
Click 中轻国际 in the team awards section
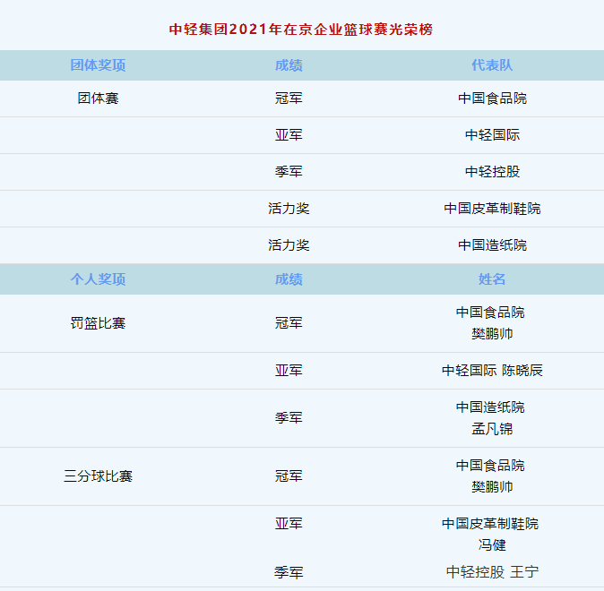point(492,134)
